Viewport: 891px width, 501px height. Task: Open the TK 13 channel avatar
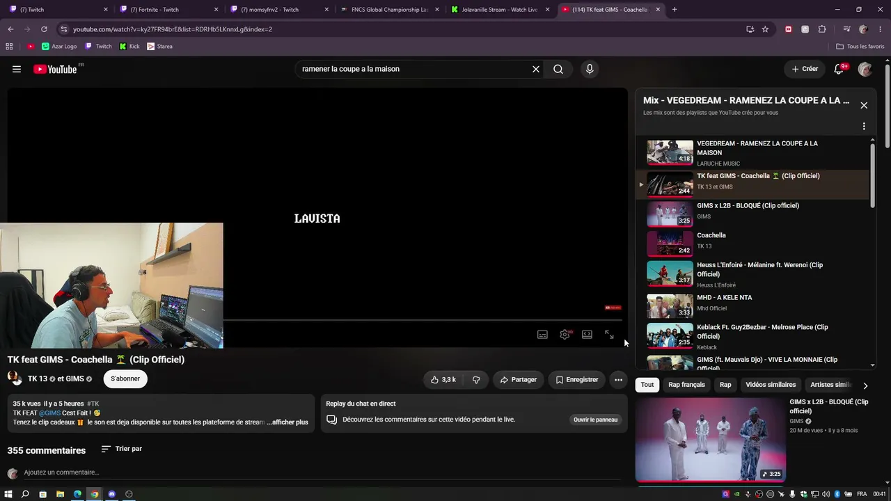pyautogui.click(x=15, y=379)
